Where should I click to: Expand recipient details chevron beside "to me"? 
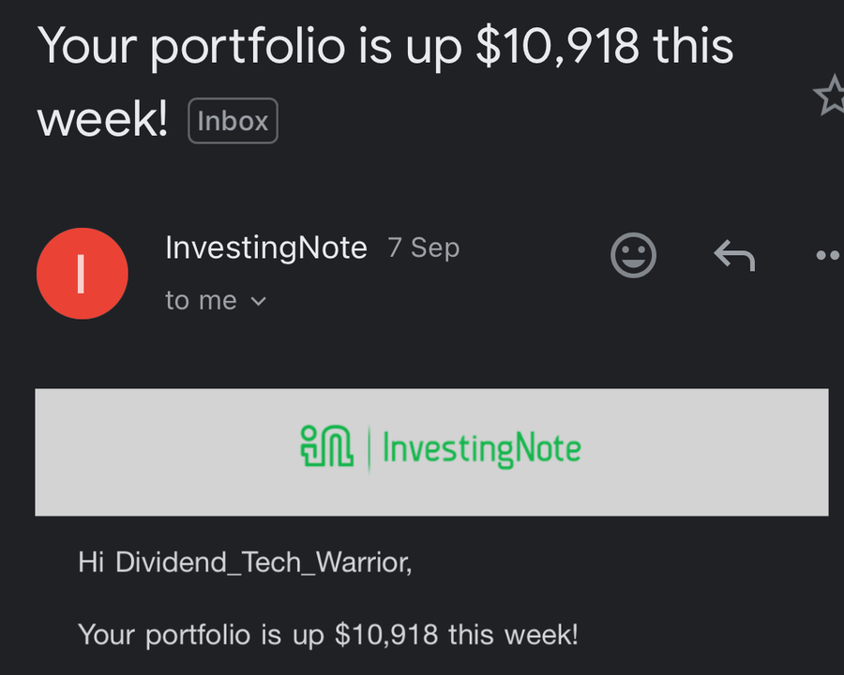[259, 301]
